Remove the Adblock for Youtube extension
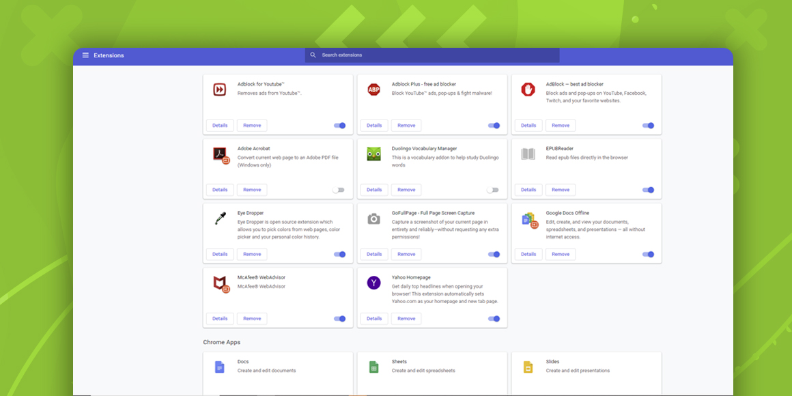This screenshot has width=792, height=396. click(x=252, y=125)
